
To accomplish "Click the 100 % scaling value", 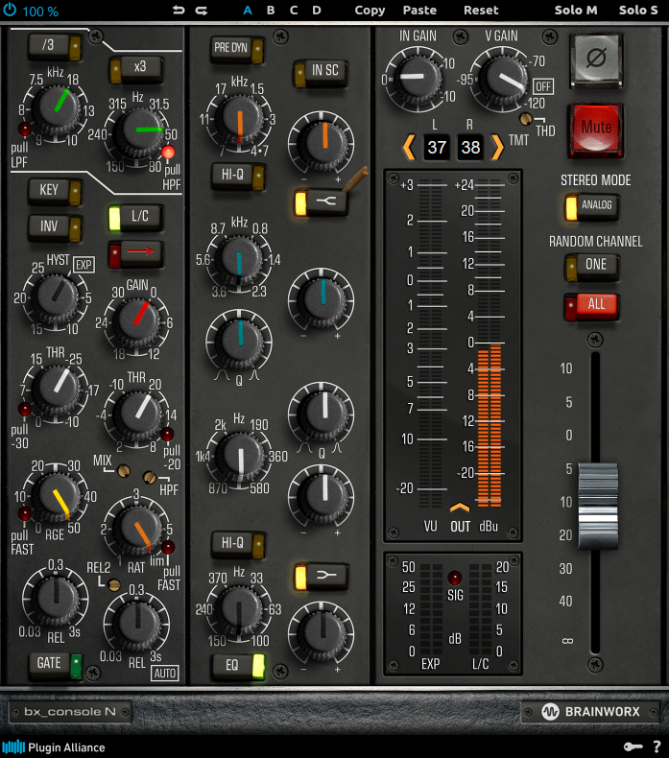I will [40, 12].
